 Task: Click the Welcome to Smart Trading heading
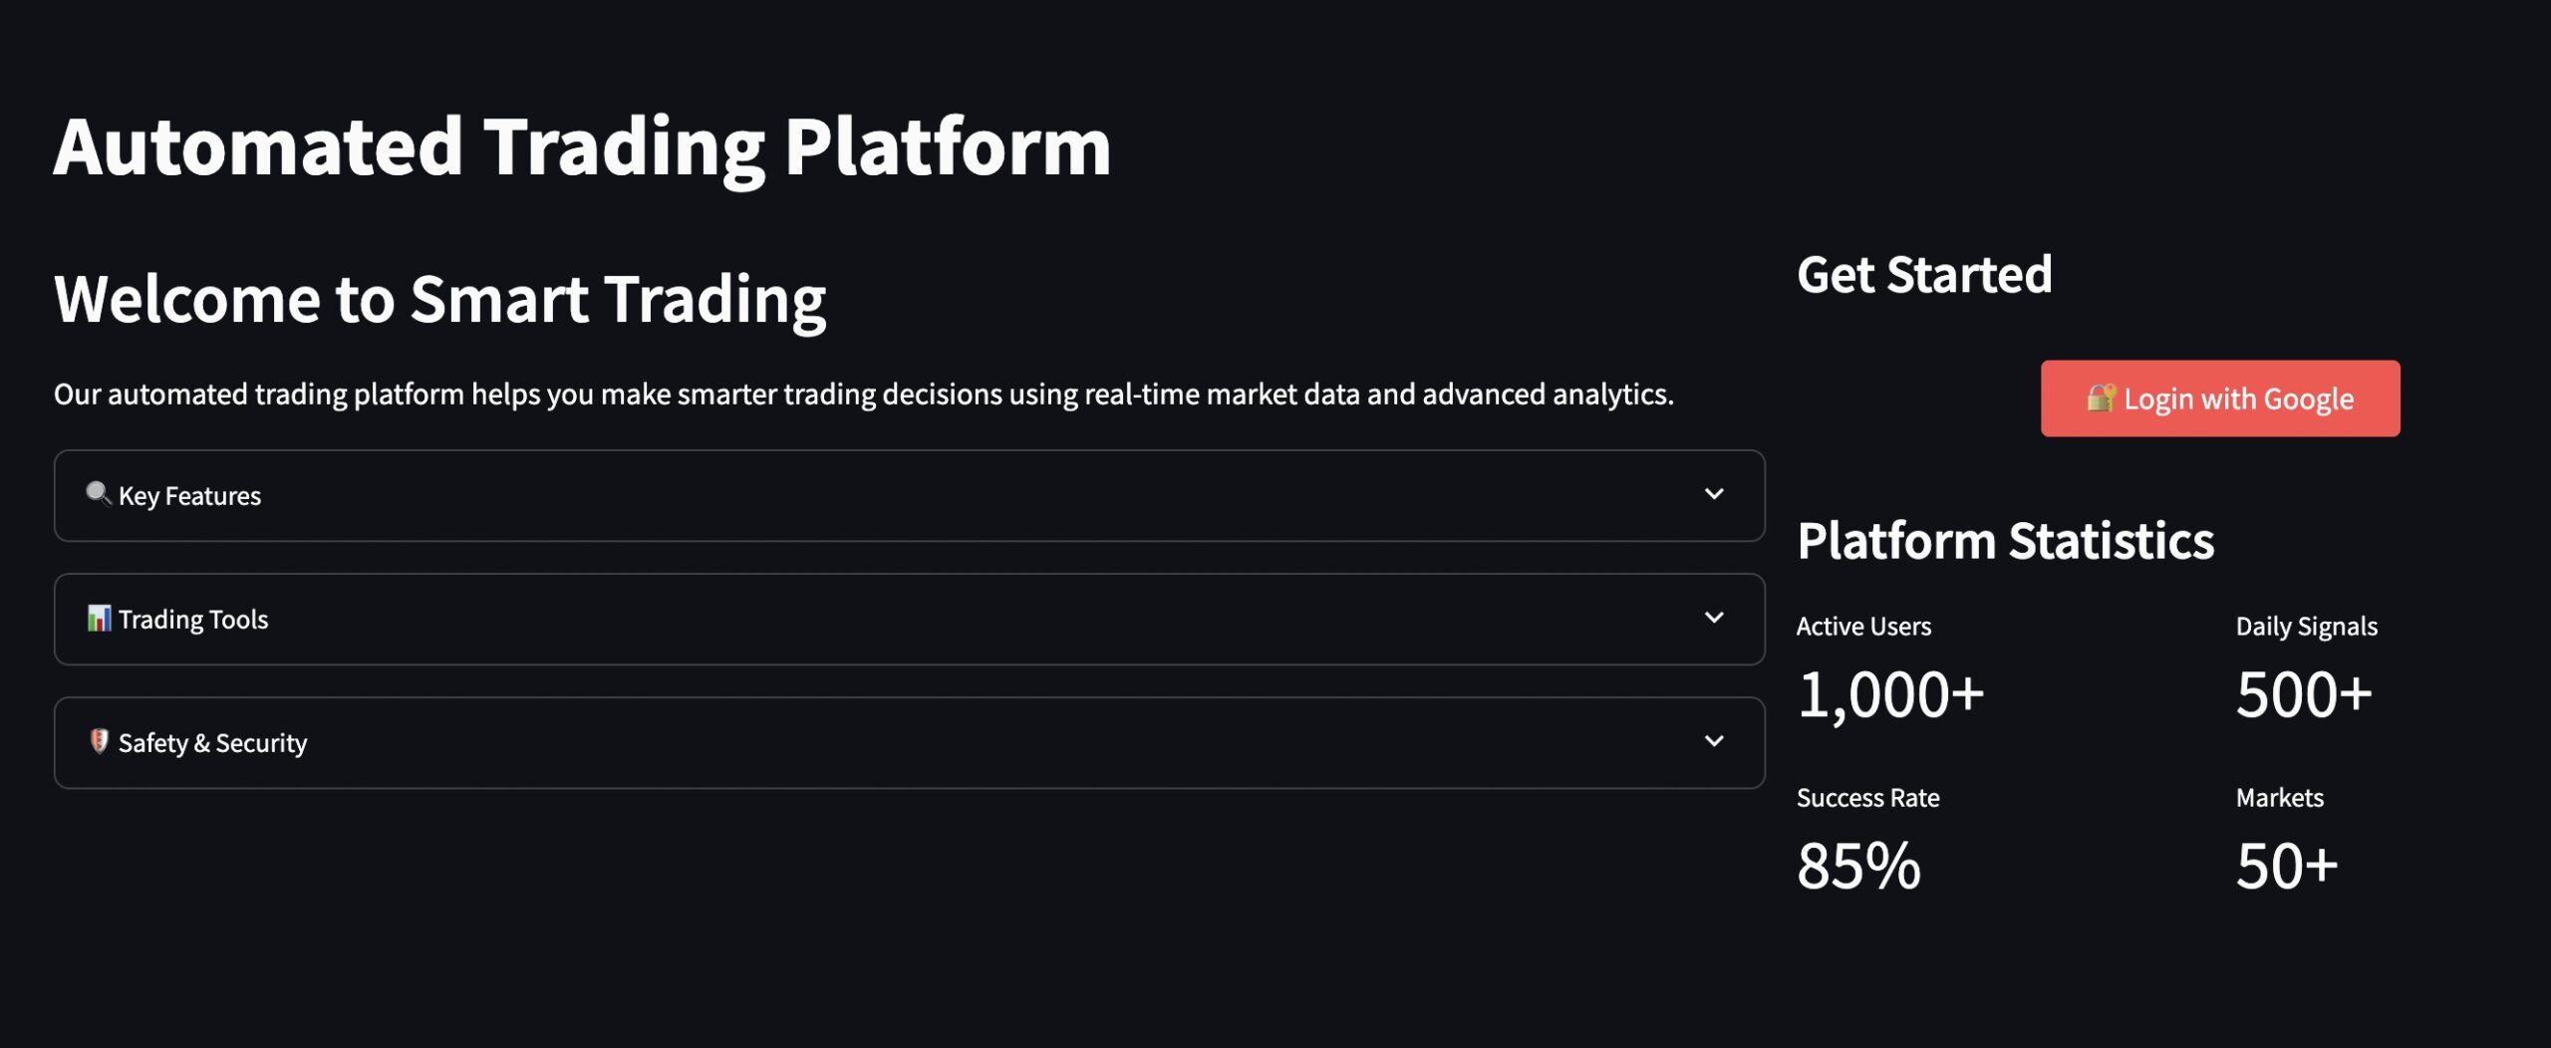click(439, 299)
